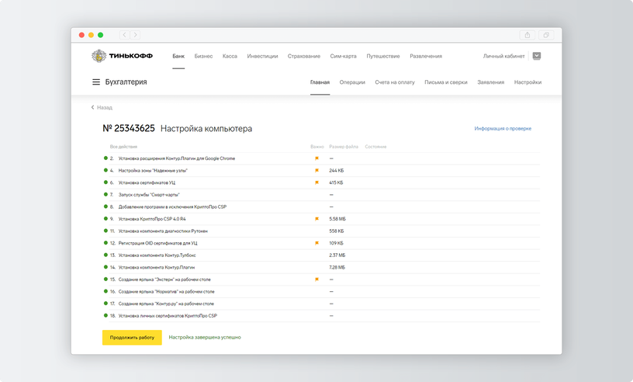Go back via the Назад chevron
The image size is (633, 382).
pos(93,107)
